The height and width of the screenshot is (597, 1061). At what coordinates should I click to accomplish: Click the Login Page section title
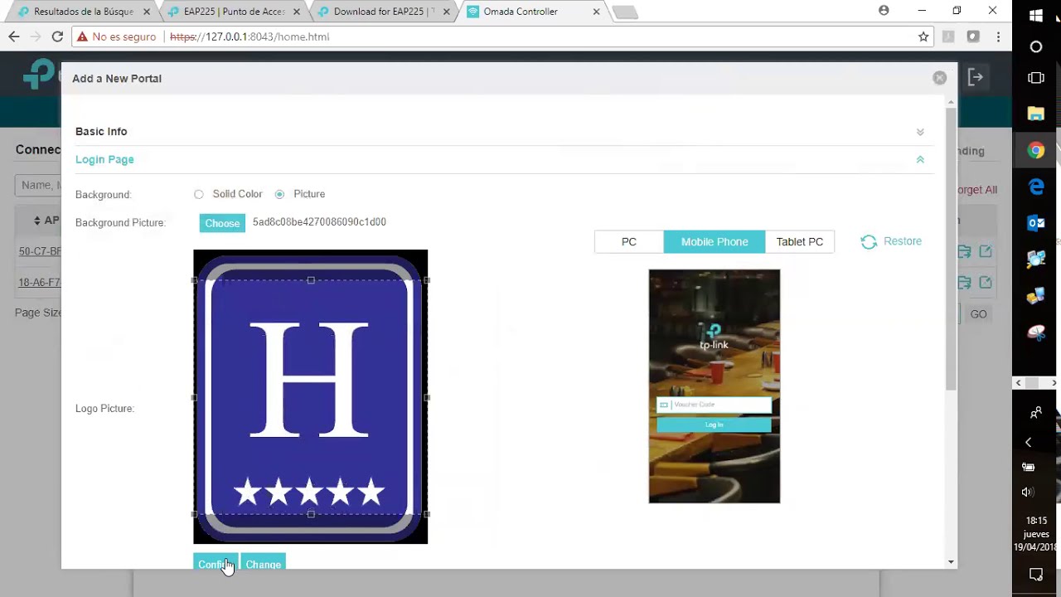pyautogui.click(x=104, y=159)
